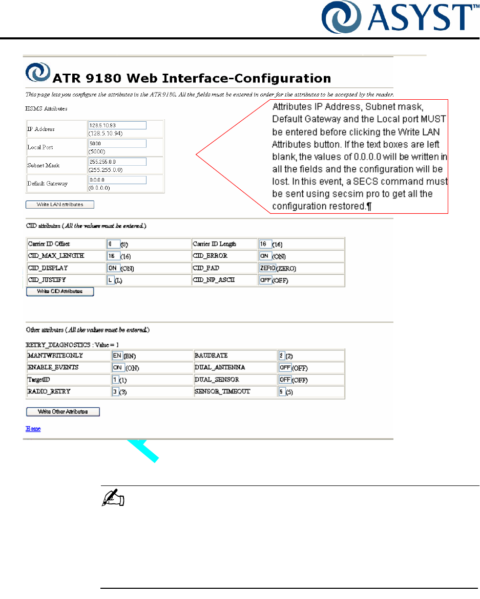Click the Default Gateway input field
The height and width of the screenshot is (599, 480).
[x=117, y=180]
